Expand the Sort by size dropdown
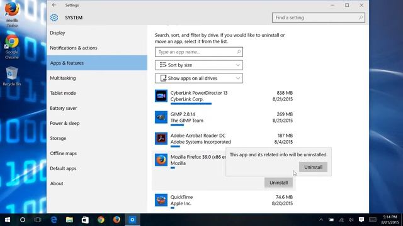The image size is (403, 226). (199, 65)
